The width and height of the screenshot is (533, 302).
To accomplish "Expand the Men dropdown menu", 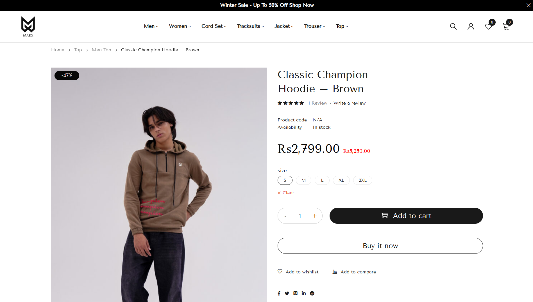I will (151, 26).
